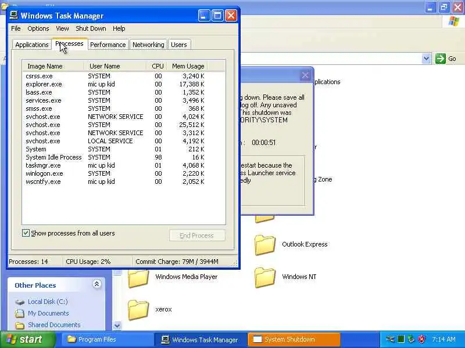This screenshot has height=348, width=465.
Task: Open the View menu in Task Manager
Action: [x=62, y=28]
